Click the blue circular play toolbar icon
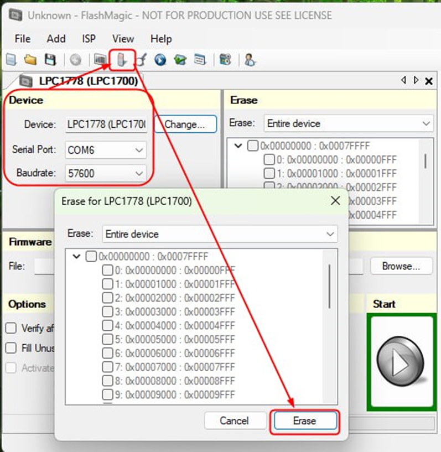441x452 pixels. (160, 60)
